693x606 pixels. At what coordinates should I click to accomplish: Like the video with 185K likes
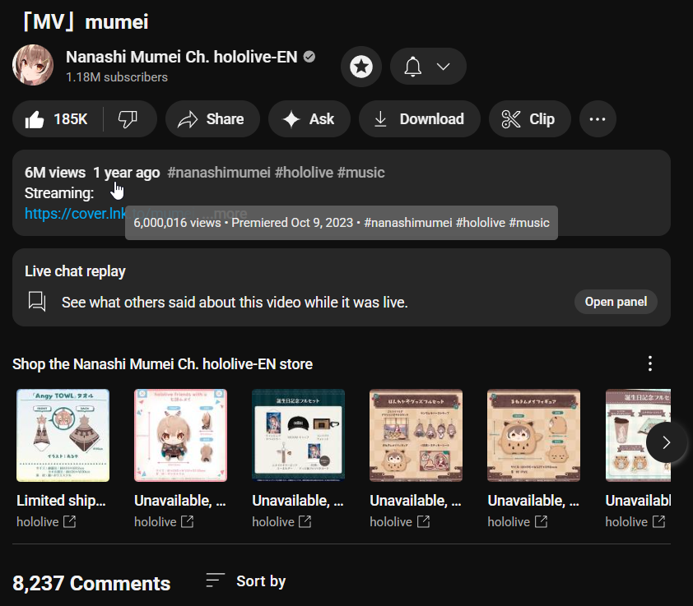click(58, 118)
